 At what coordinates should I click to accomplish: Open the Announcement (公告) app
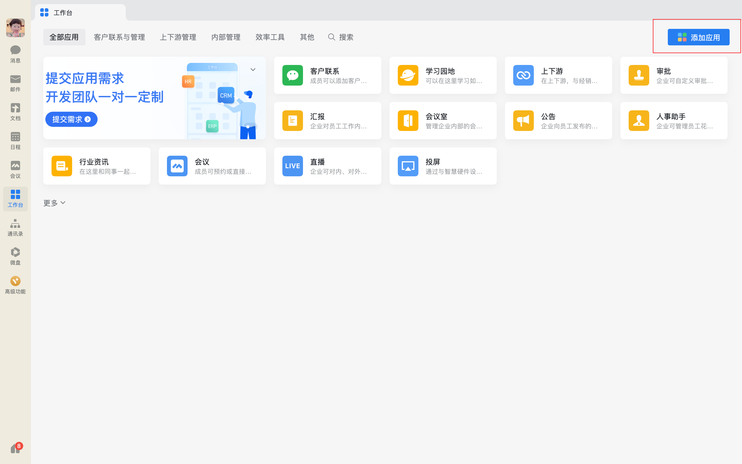click(x=558, y=121)
